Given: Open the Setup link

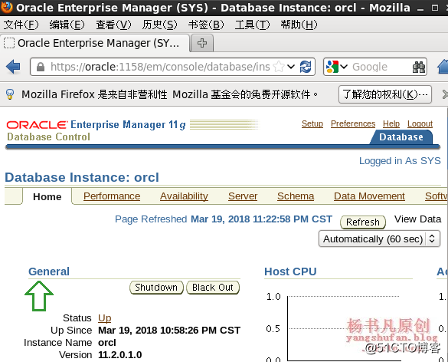Looking at the screenshot, I should 312,123.
